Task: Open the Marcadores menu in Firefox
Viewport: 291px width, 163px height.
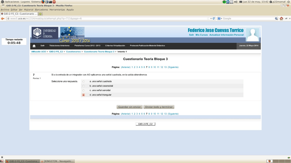Action: [x=41, y=10]
